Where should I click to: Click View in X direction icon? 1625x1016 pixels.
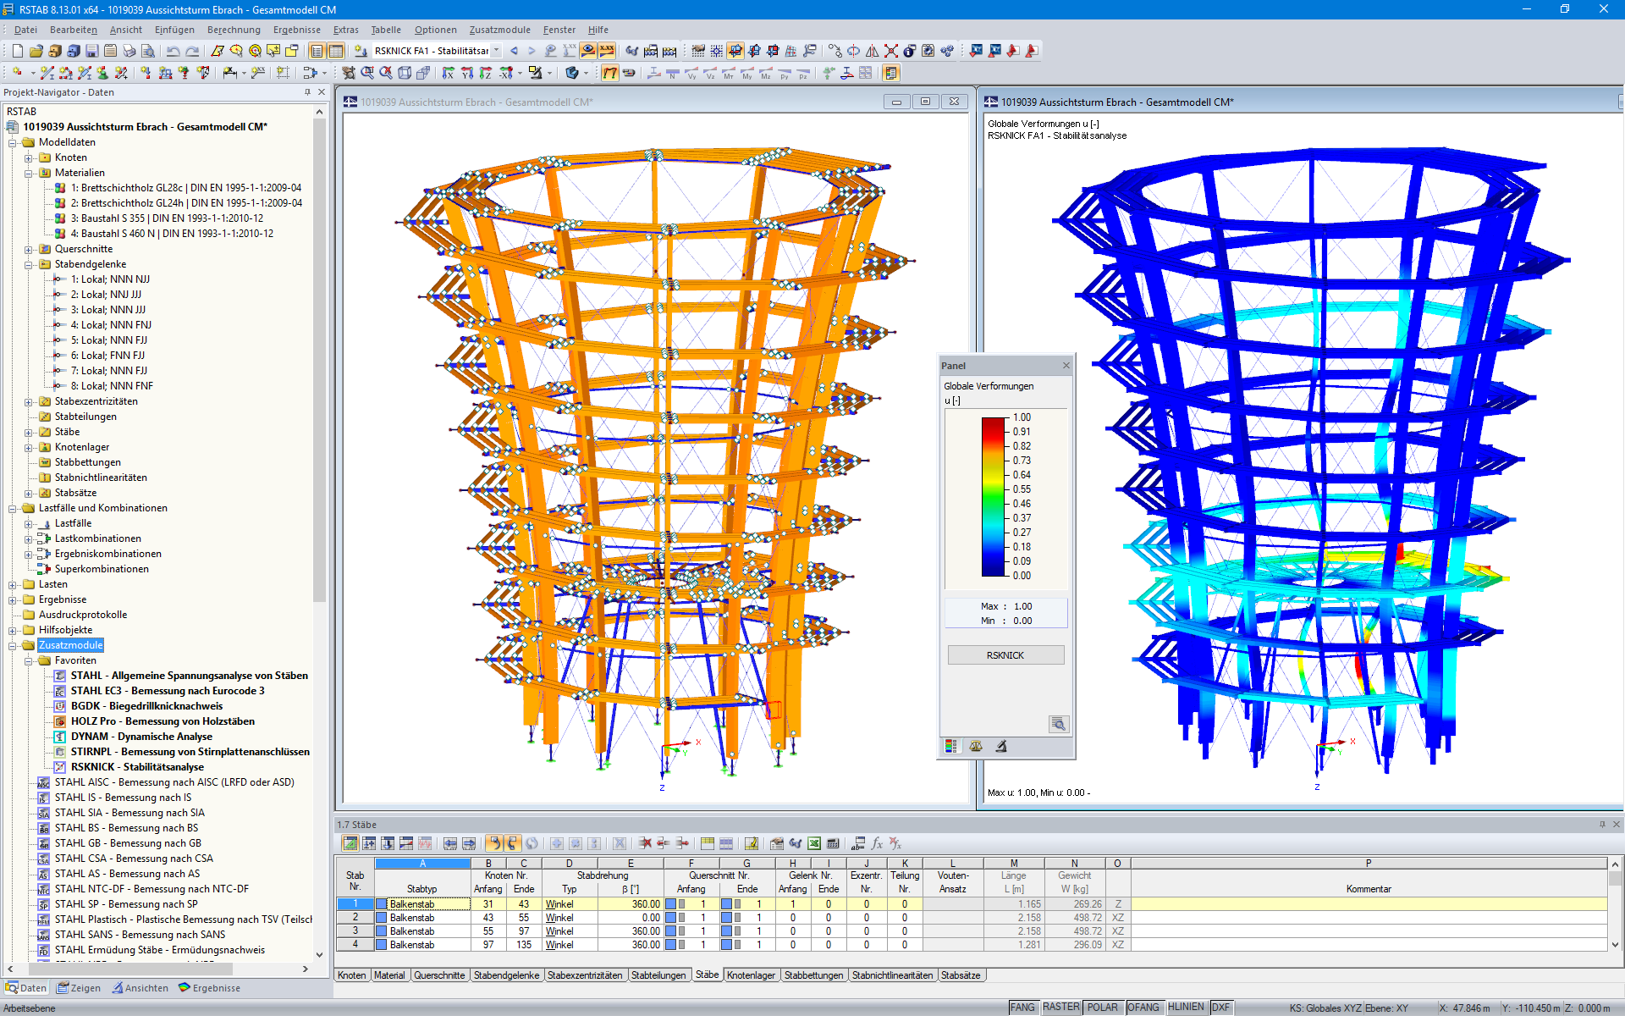tap(448, 74)
